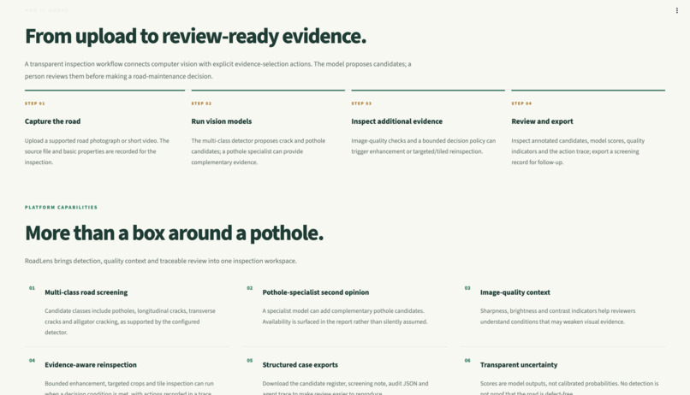Viewport: 690px width, 395px height.
Task: Click the "STEP 01" label
Action: [x=35, y=103]
